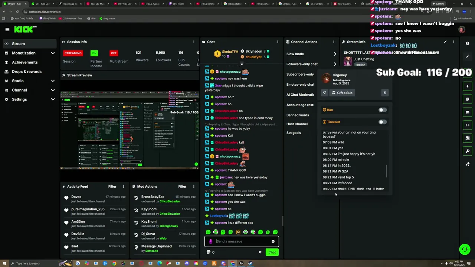475x267 pixels.
Task: Toggle Ban switch for virgoney
Action: (382, 110)
